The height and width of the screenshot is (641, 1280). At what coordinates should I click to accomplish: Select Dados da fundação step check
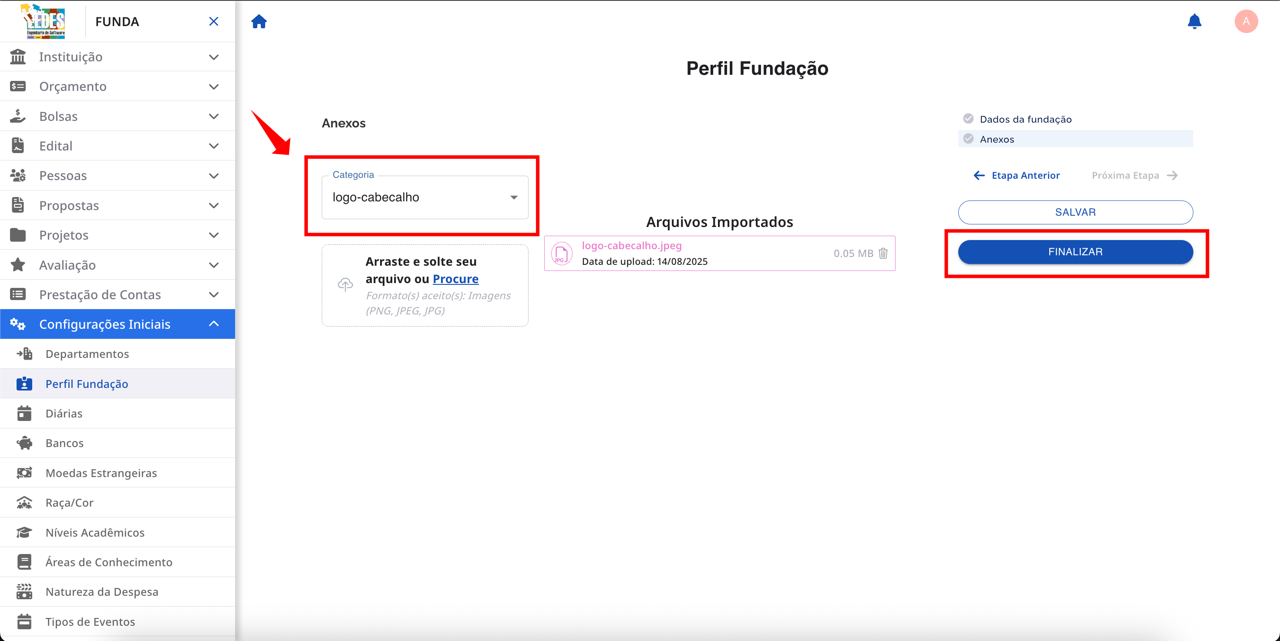pyautogui.click(x=968, y=119)
